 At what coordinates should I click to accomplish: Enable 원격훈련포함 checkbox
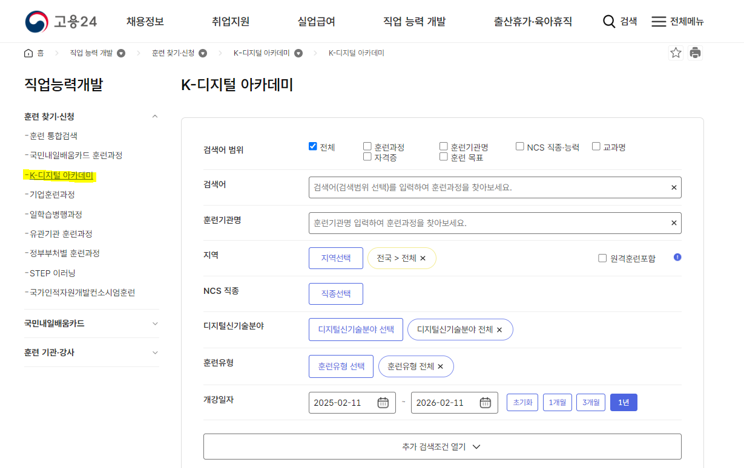602,258
